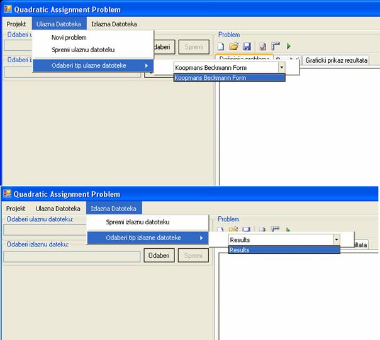Open the Projekt menu in the top window

coord(16,24)
